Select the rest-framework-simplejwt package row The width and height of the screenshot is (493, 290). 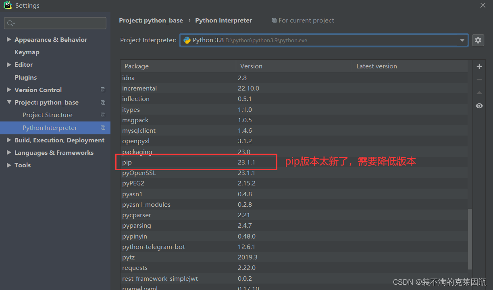pos(294,278)
